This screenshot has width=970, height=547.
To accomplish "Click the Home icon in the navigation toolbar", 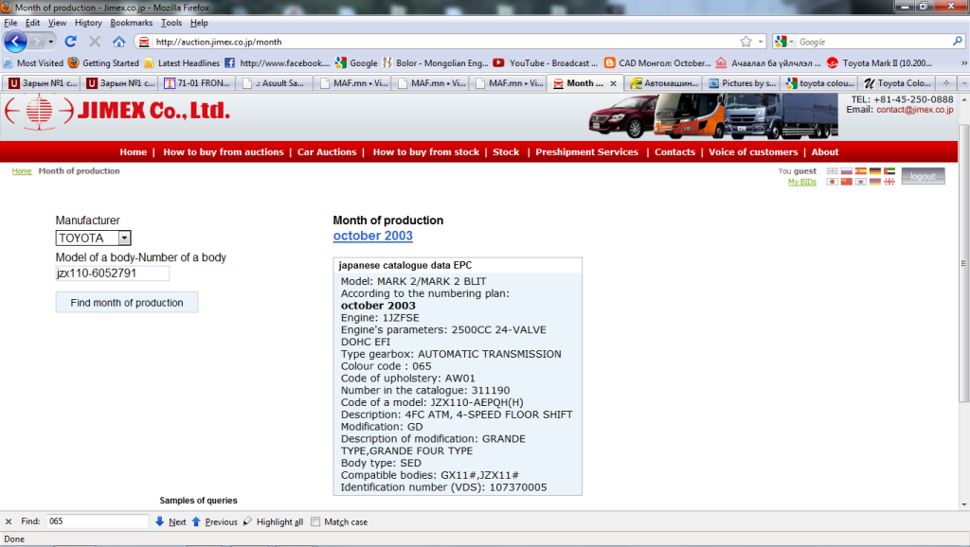I will point(119,42).
